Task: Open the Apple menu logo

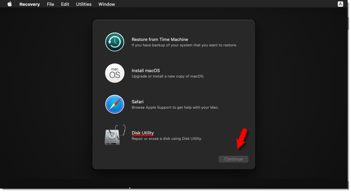Action: [10, 4]
